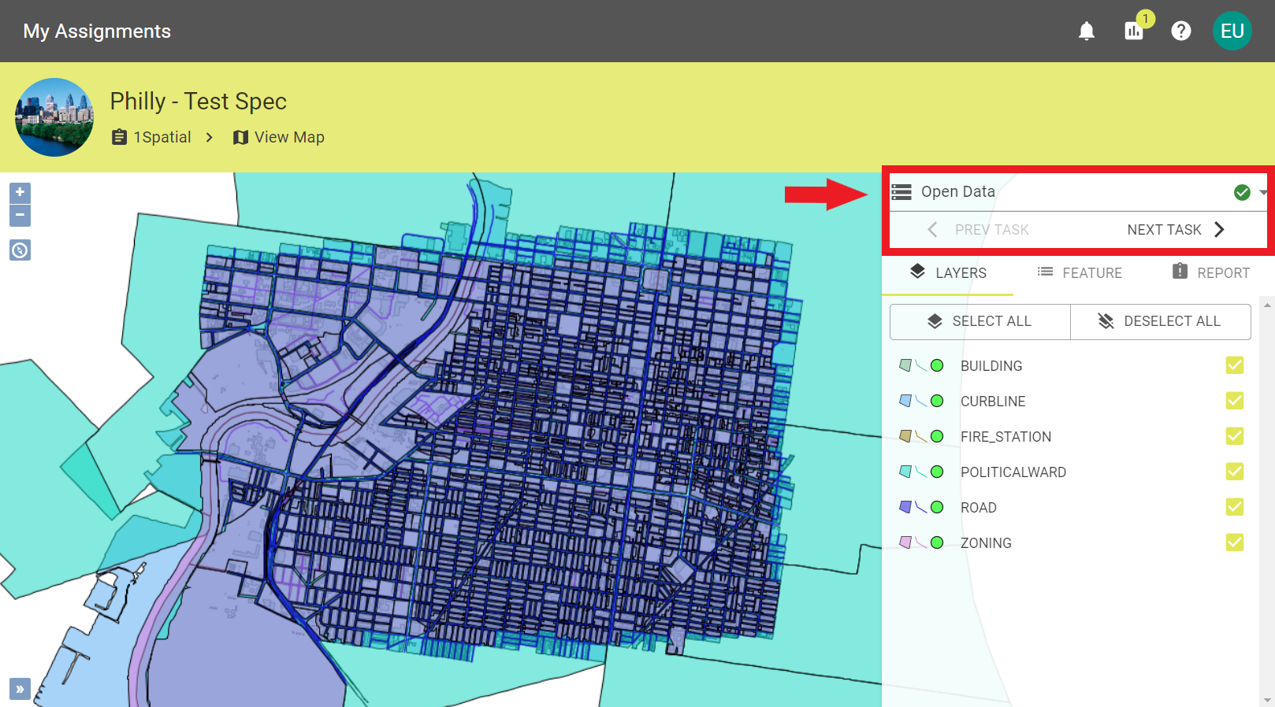Viewport: 1275px width, 707px height.
Task: Click the ROAD layer name
Action: [x=979, y=508]
